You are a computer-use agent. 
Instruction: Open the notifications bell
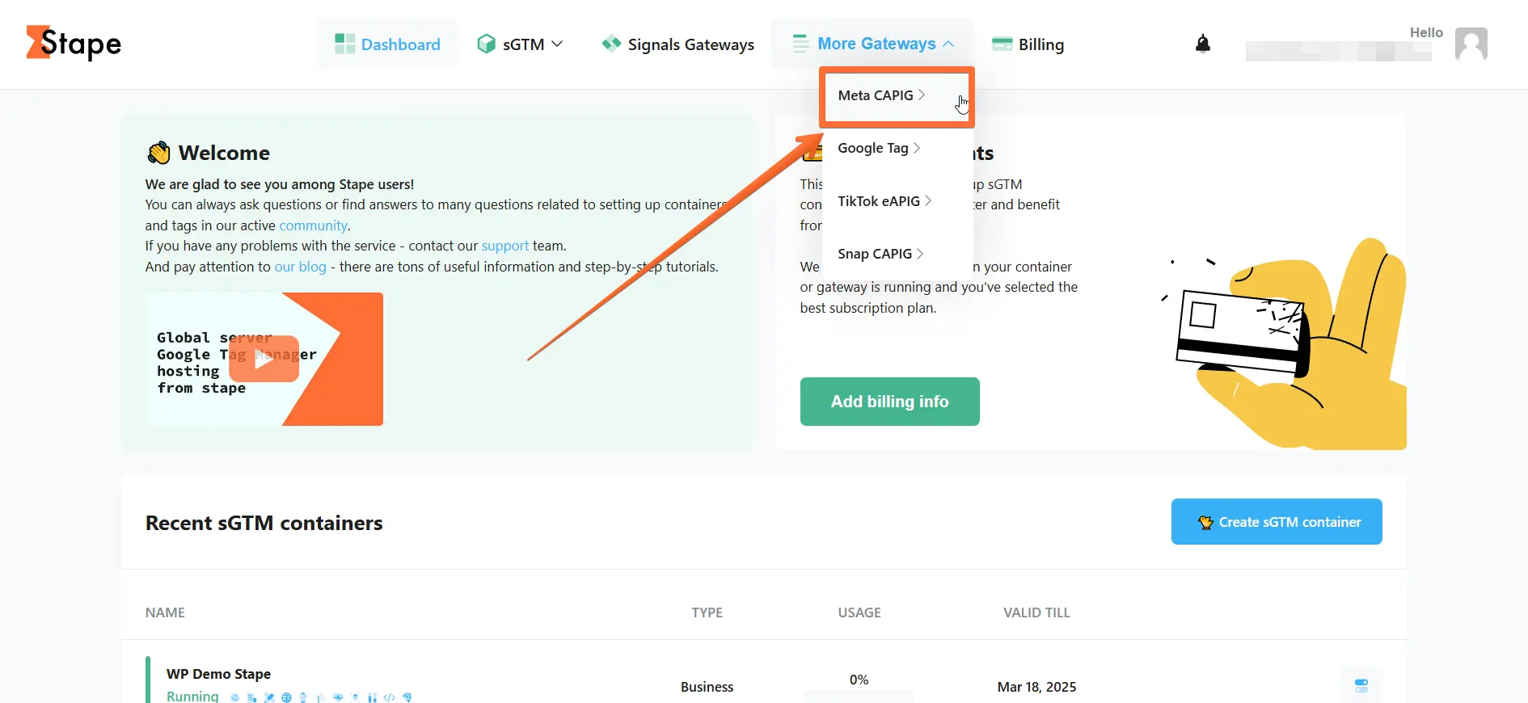point(1203,44)
